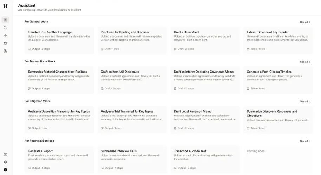
Task: Click 'Draft · 1 step' on Proofread card
Action: pos(110,49)
